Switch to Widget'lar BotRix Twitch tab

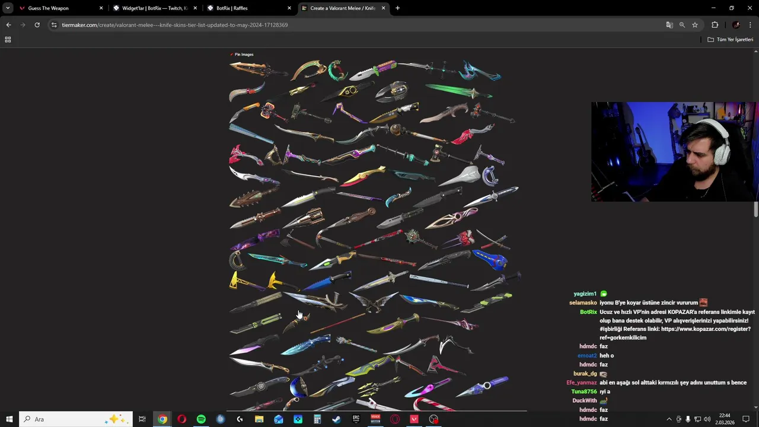click(x=155, y=8)
